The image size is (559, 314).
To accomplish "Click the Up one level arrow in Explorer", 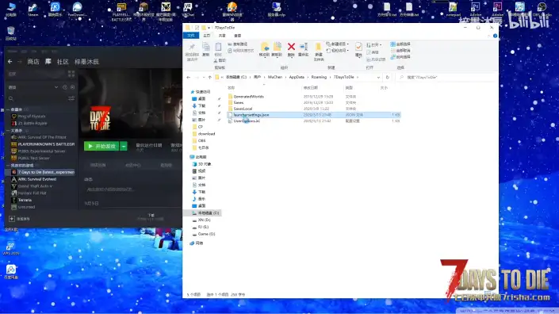I will click(x=209, y=78).
